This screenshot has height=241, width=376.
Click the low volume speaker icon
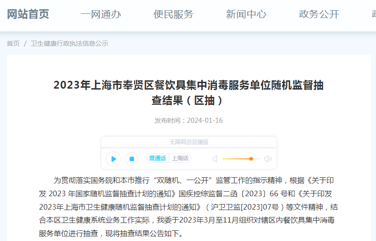click(x=215, y=159)
